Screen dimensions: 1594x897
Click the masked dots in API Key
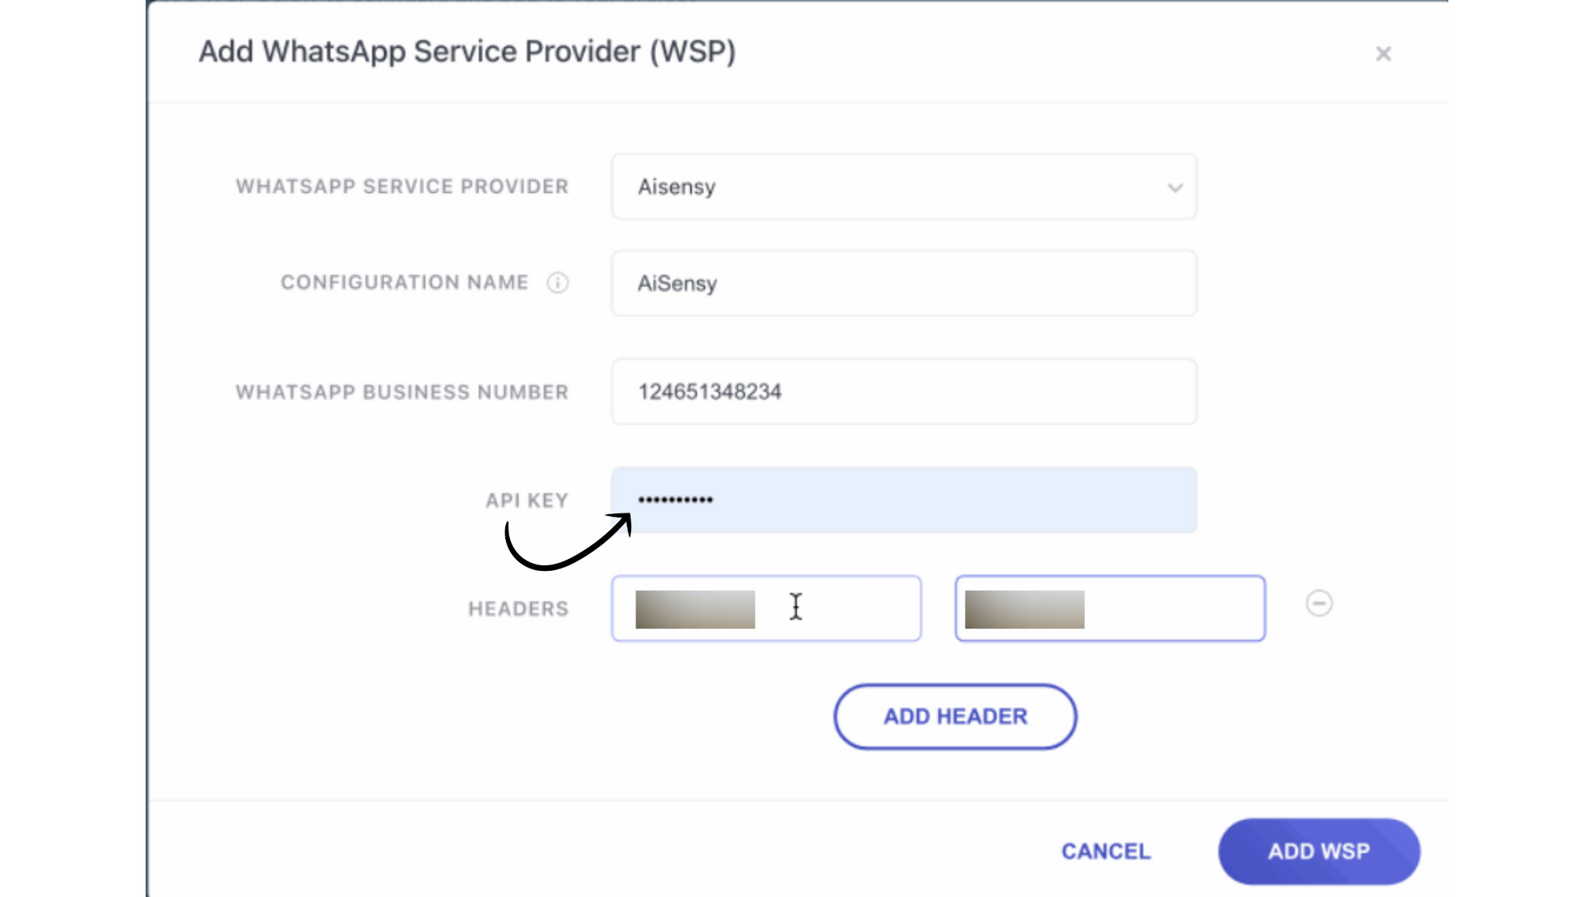click(675, 500)
